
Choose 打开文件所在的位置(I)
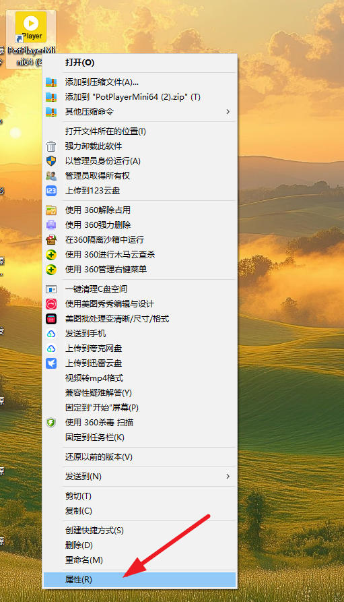[139, 131]
